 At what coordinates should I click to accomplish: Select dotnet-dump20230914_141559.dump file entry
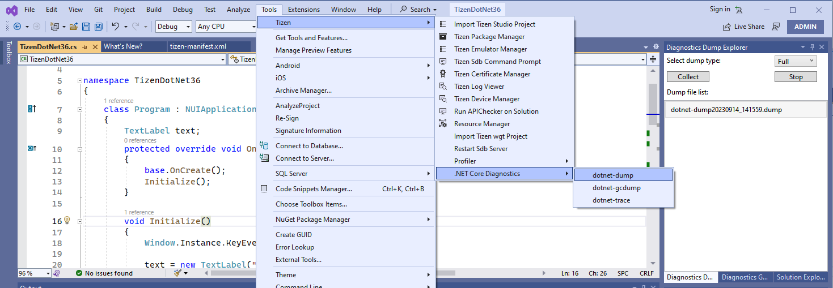(x=726, y=110)
